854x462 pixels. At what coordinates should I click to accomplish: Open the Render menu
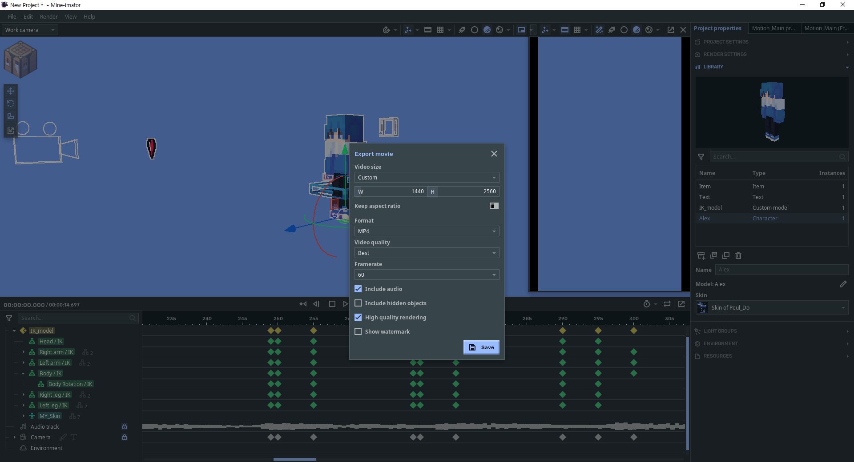(48, 16)
